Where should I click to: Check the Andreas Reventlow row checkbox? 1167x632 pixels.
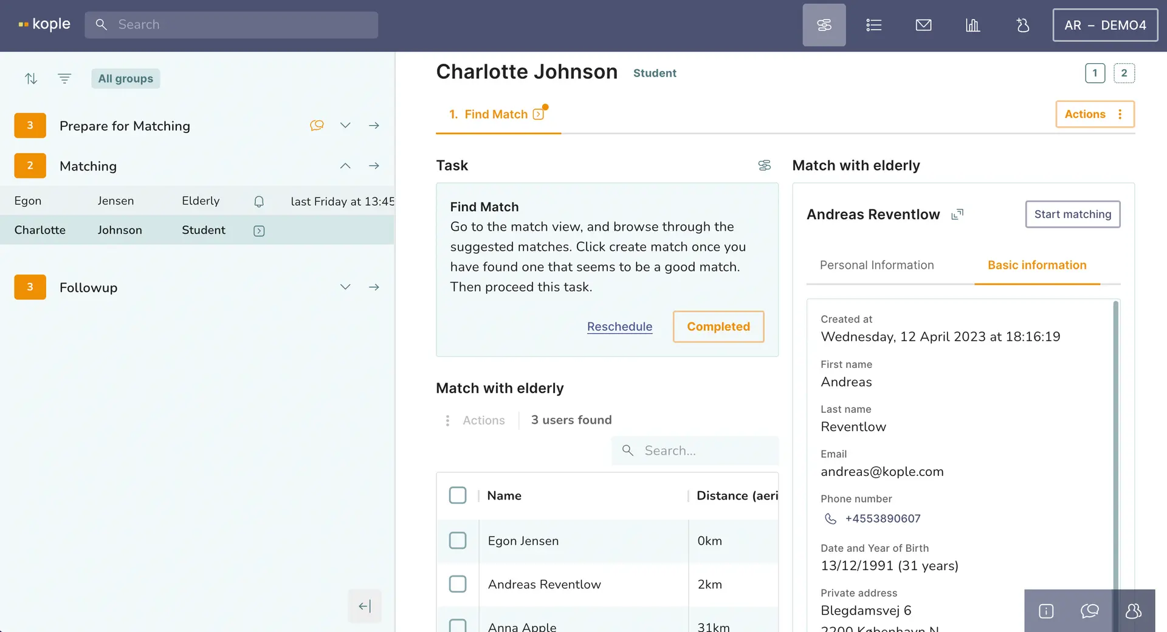coord(458,584)
